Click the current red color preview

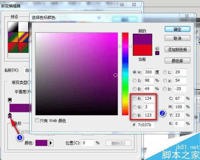(x=142, y=50)
